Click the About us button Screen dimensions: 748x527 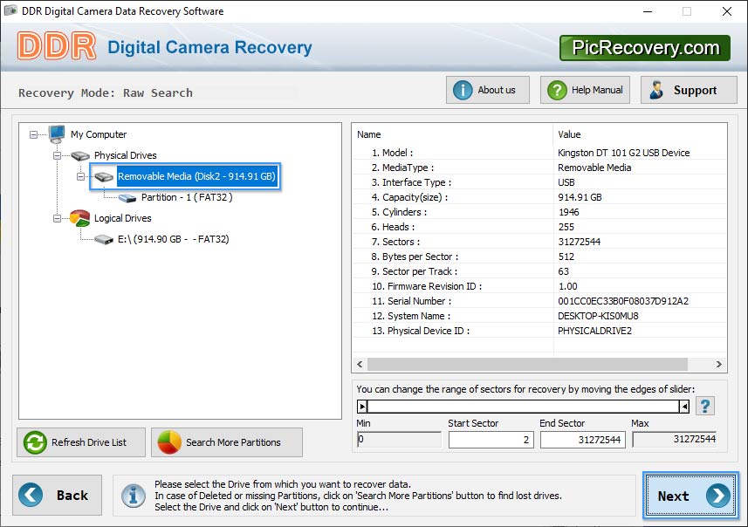pos(488,90)
